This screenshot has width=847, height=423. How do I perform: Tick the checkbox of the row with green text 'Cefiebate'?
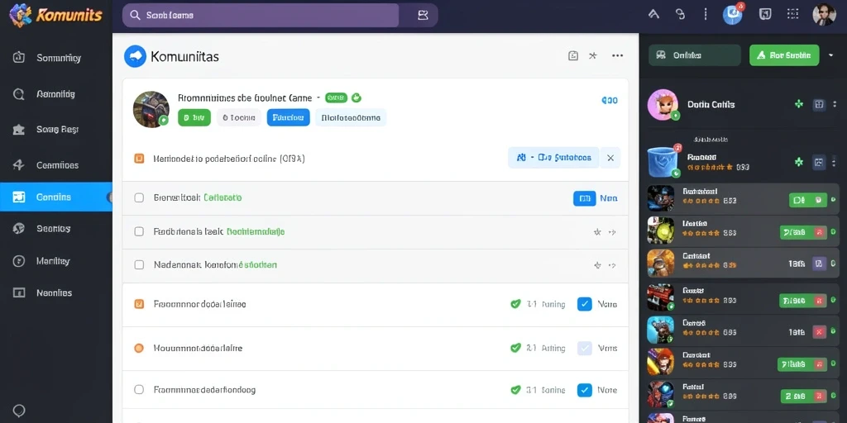(x=139, y=197)
